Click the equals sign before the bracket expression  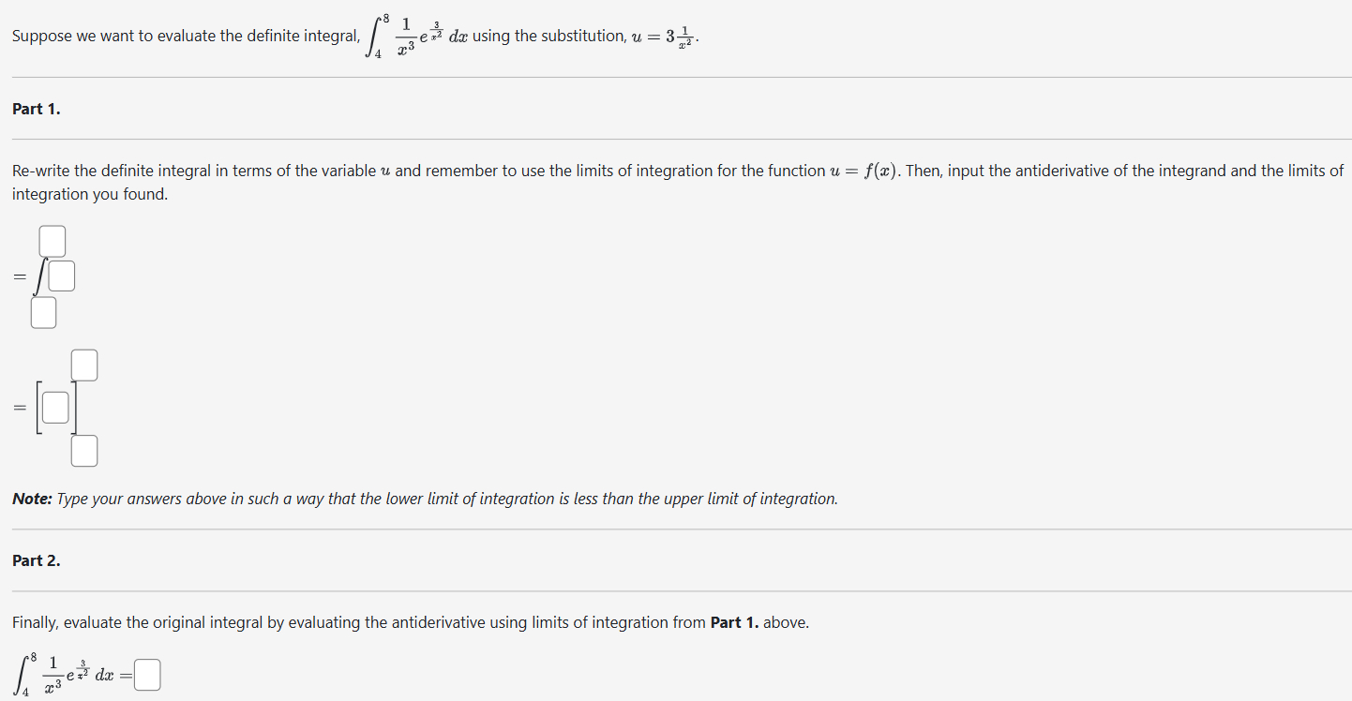tap(18, 407)
